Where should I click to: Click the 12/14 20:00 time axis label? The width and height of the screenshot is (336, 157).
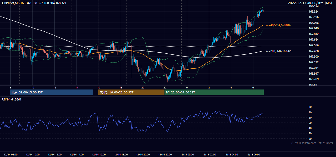tap(143, 155)
